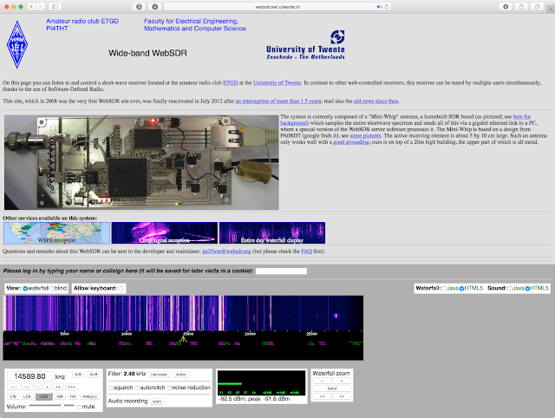The image size is (555, 418).
Task: Click the second extension icon beside the address bar
Action: 154,7
